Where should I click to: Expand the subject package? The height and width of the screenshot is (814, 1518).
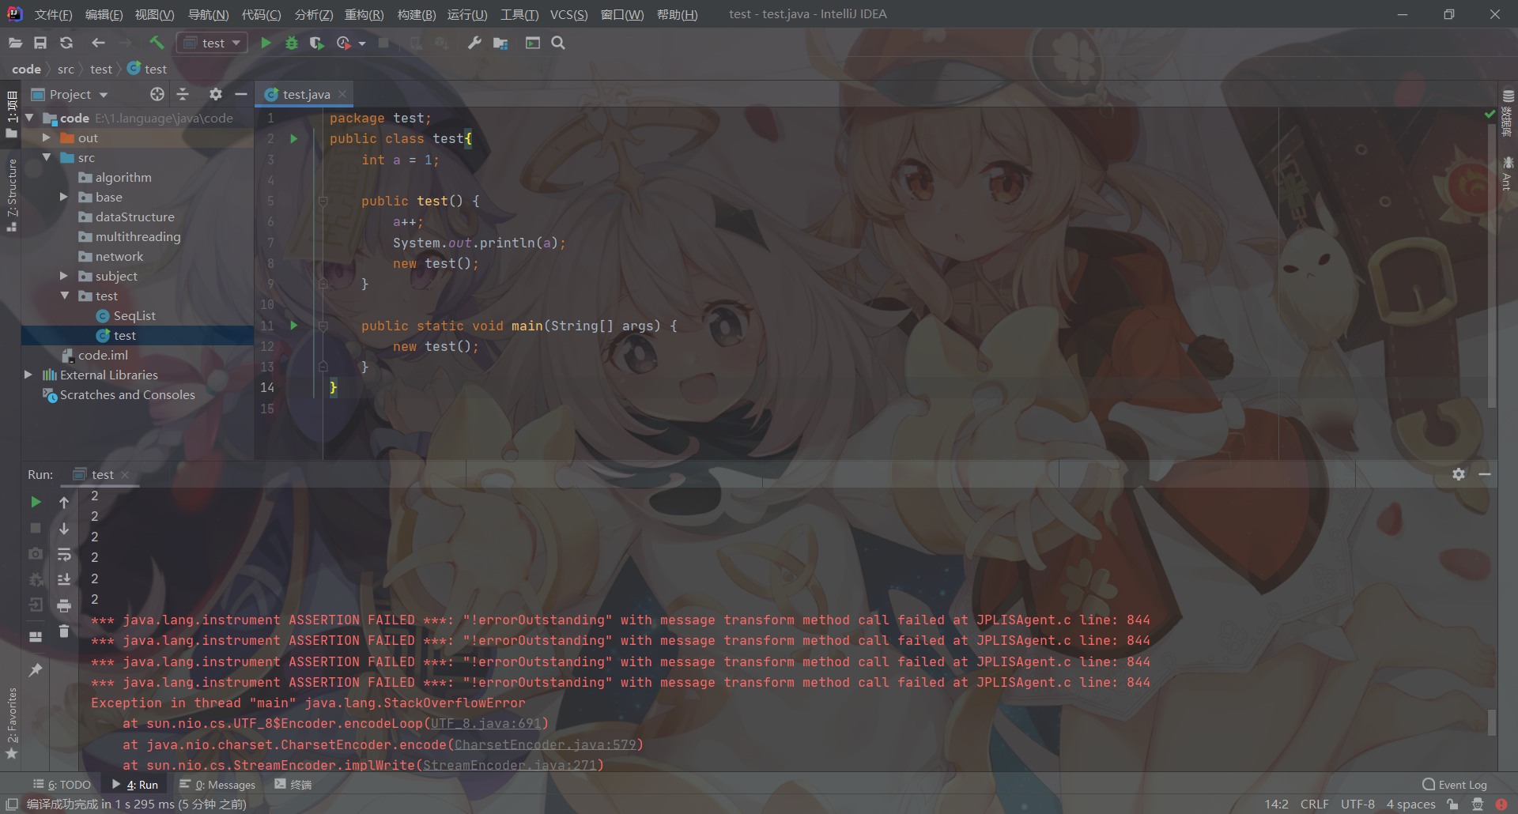click(64, 276)
